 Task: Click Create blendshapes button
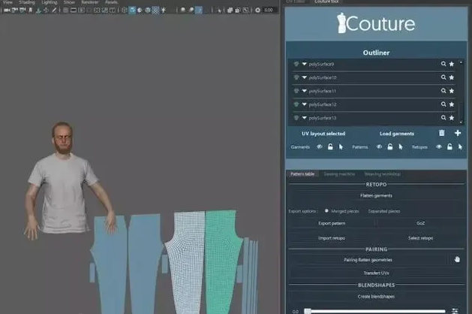point(376,297)
